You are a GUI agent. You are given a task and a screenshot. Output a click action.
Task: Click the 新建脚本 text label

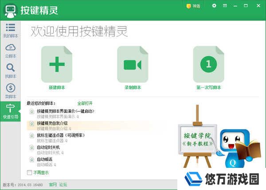pyautogui.click(x=57, y=87)
